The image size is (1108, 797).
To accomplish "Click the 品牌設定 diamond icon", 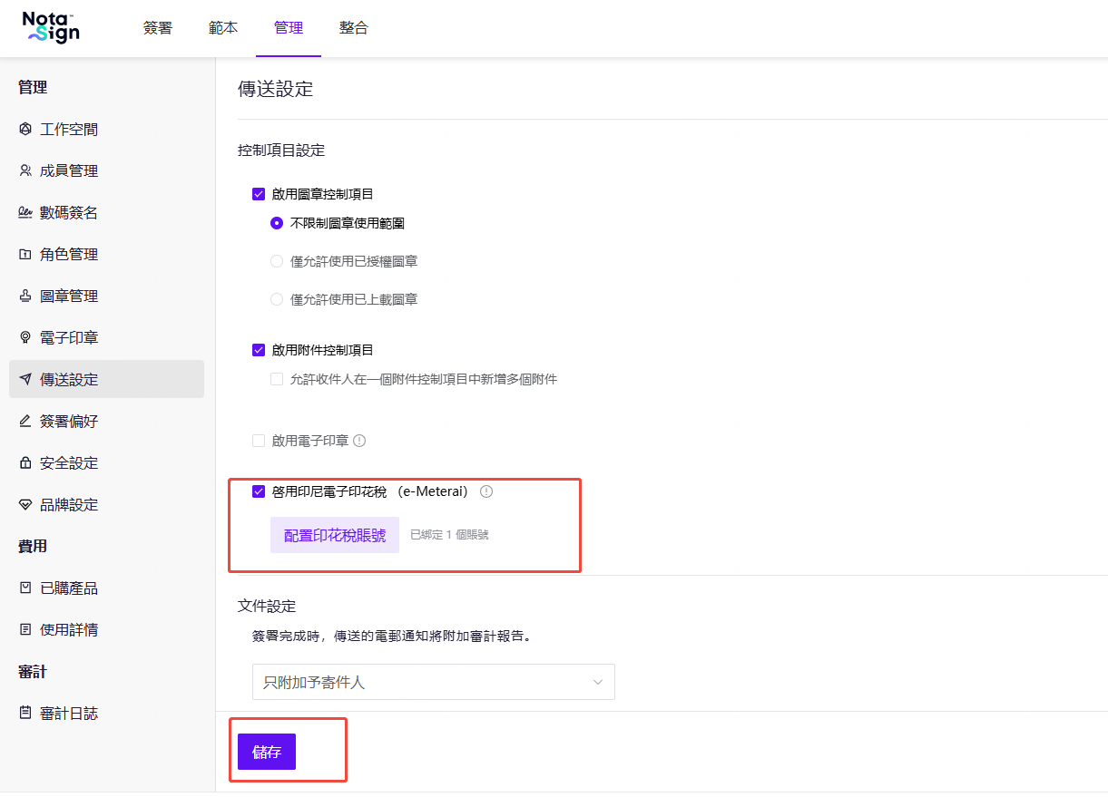I will click(x=25, y=504).
